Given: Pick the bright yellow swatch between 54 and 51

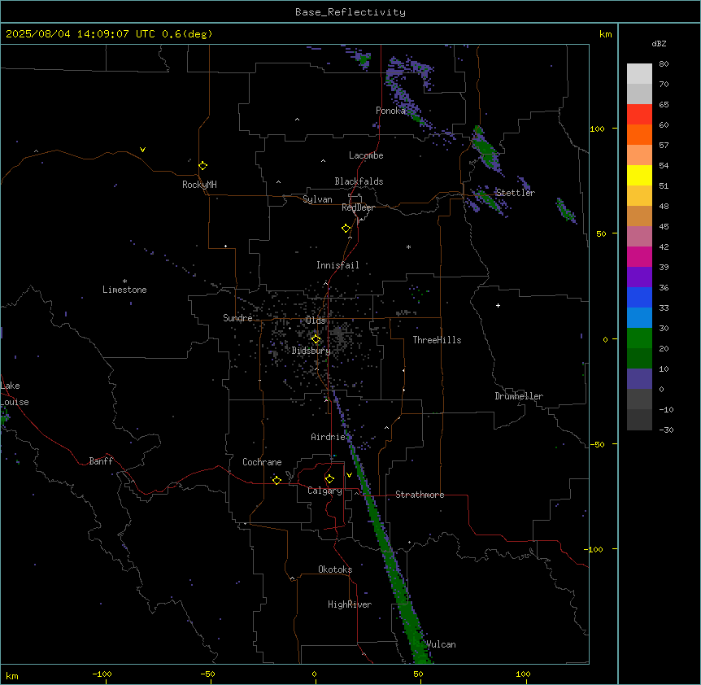Looking at the screenshot, I should click(x=639, y=175).
